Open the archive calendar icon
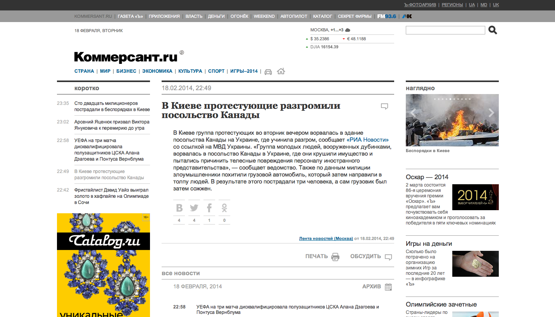 coord(388,287)
